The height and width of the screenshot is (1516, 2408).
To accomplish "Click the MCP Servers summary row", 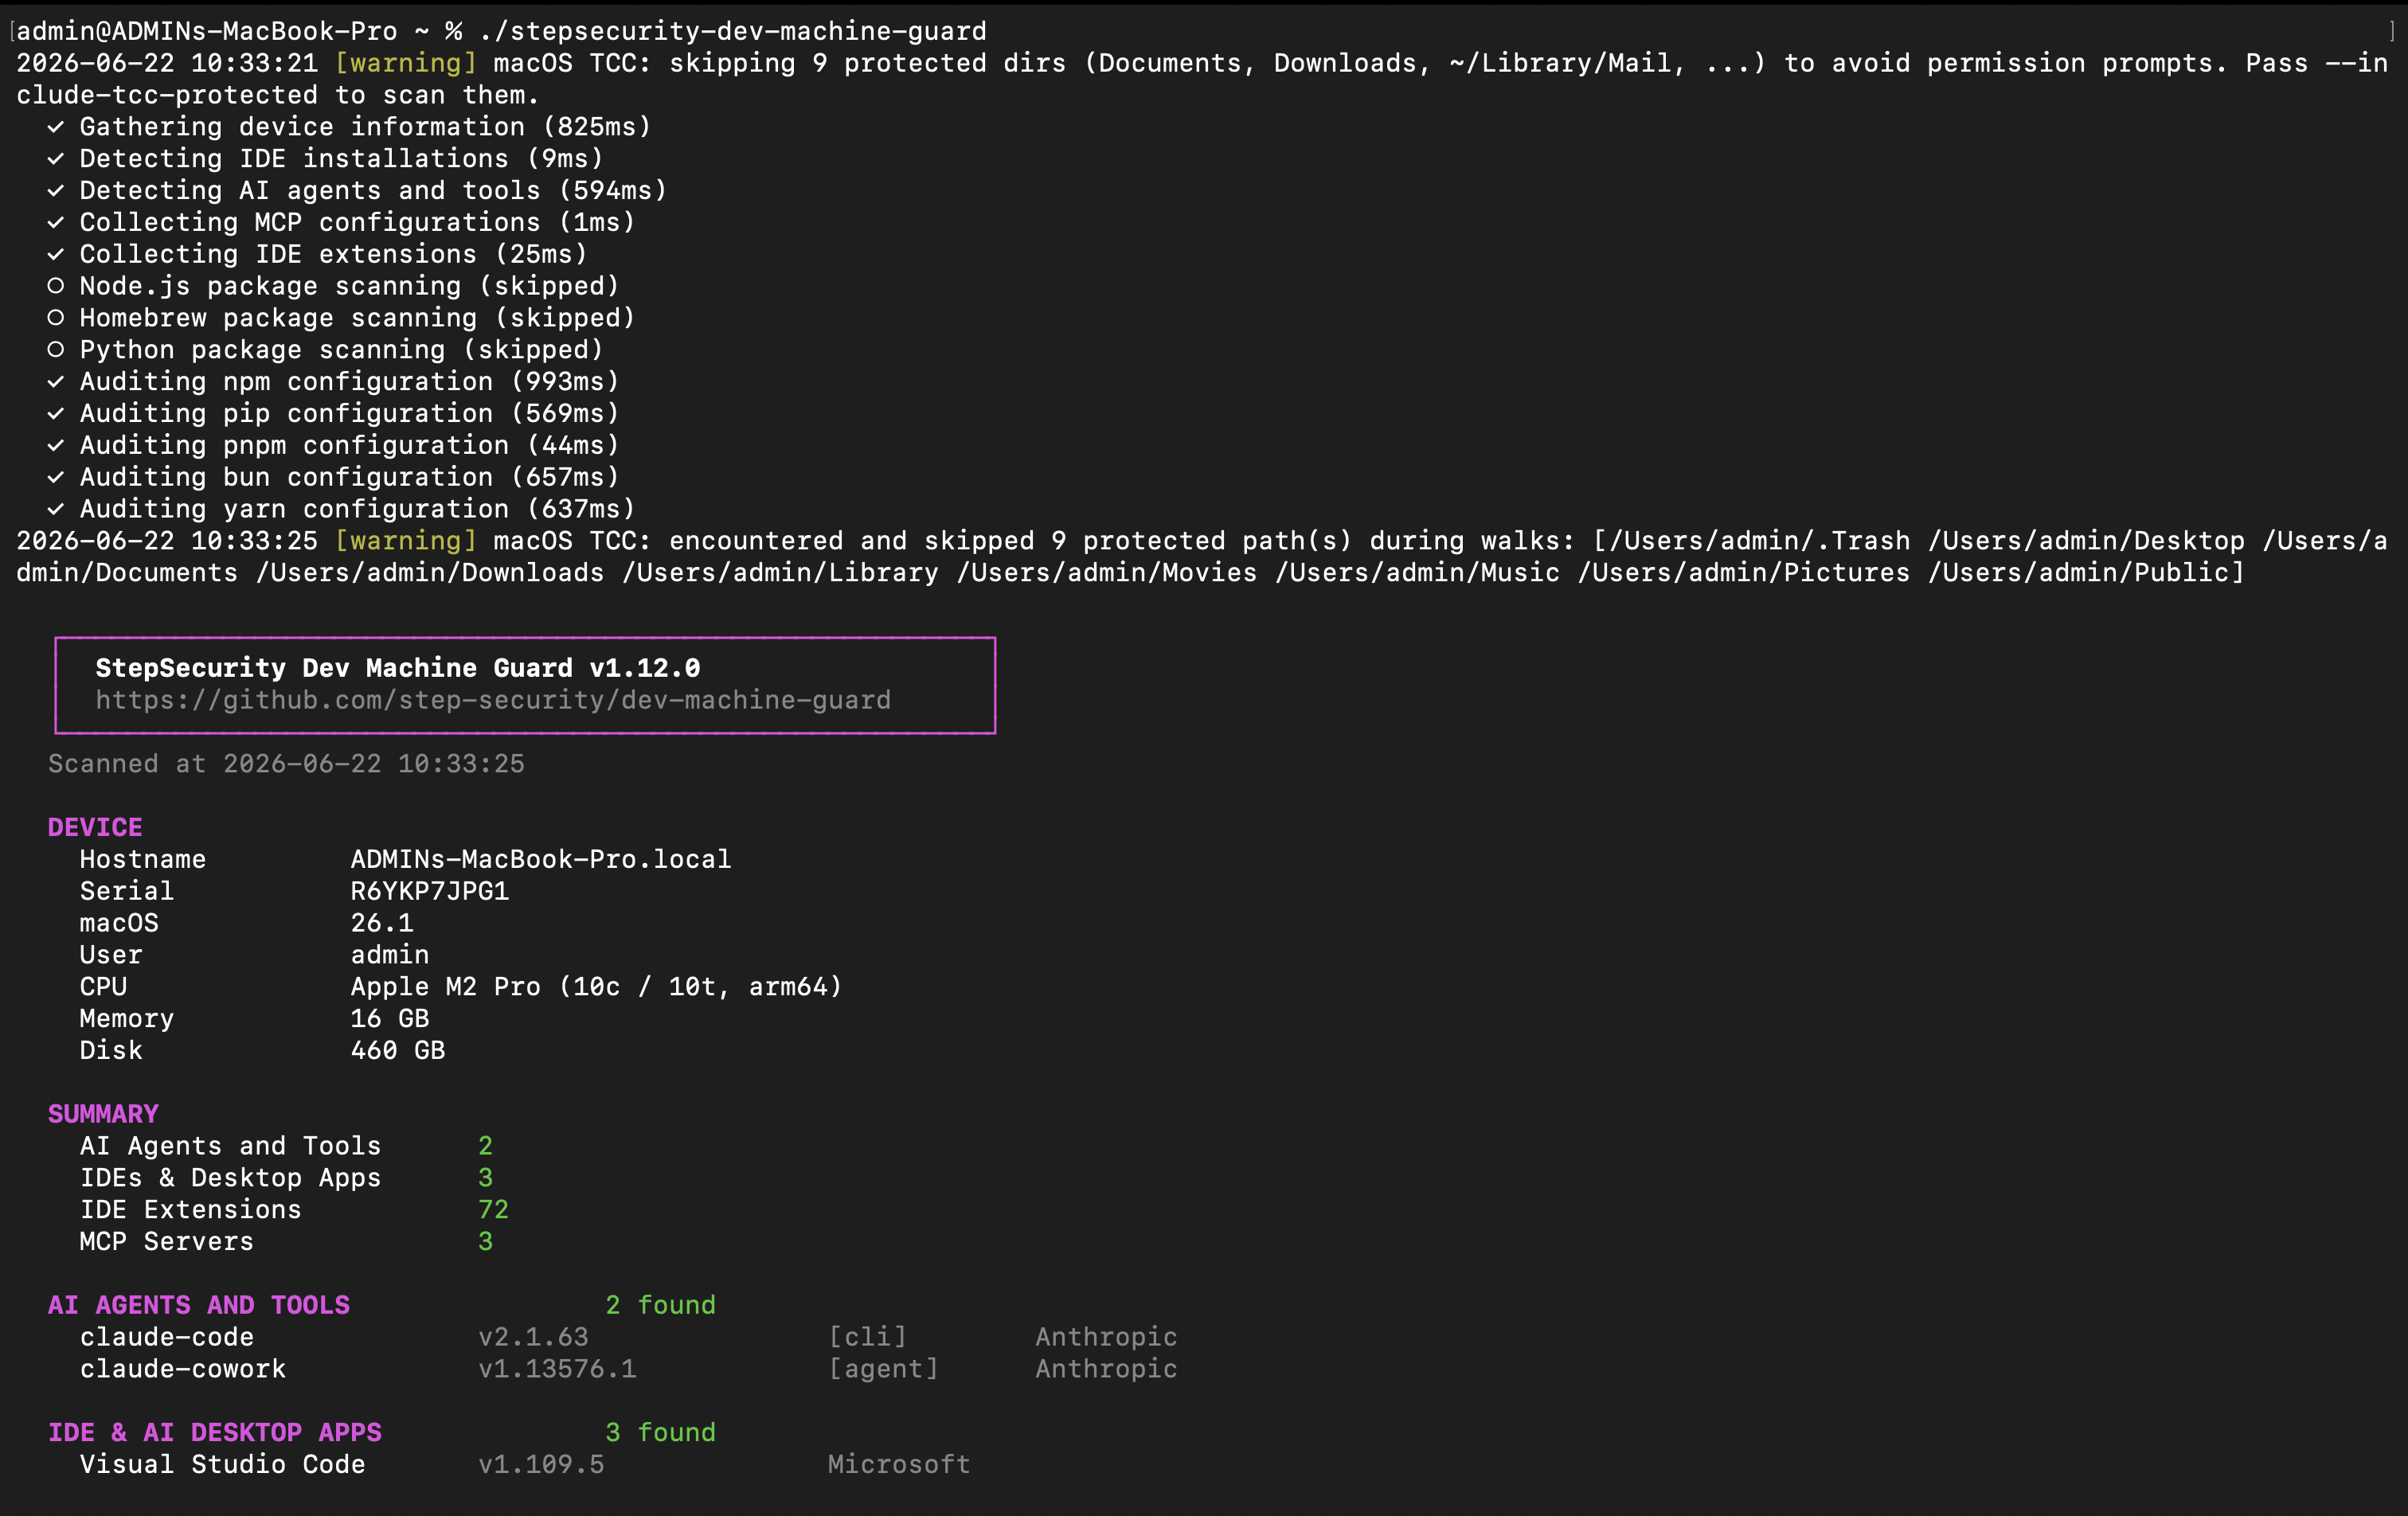I will tap(286, 1241).
